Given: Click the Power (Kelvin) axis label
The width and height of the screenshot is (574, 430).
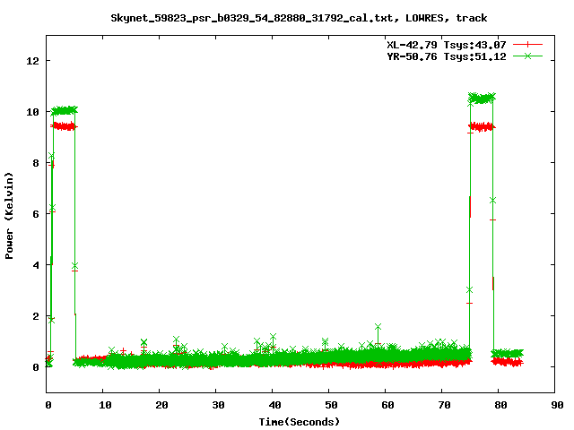Looking at the screenshot, I should (9, 216).
